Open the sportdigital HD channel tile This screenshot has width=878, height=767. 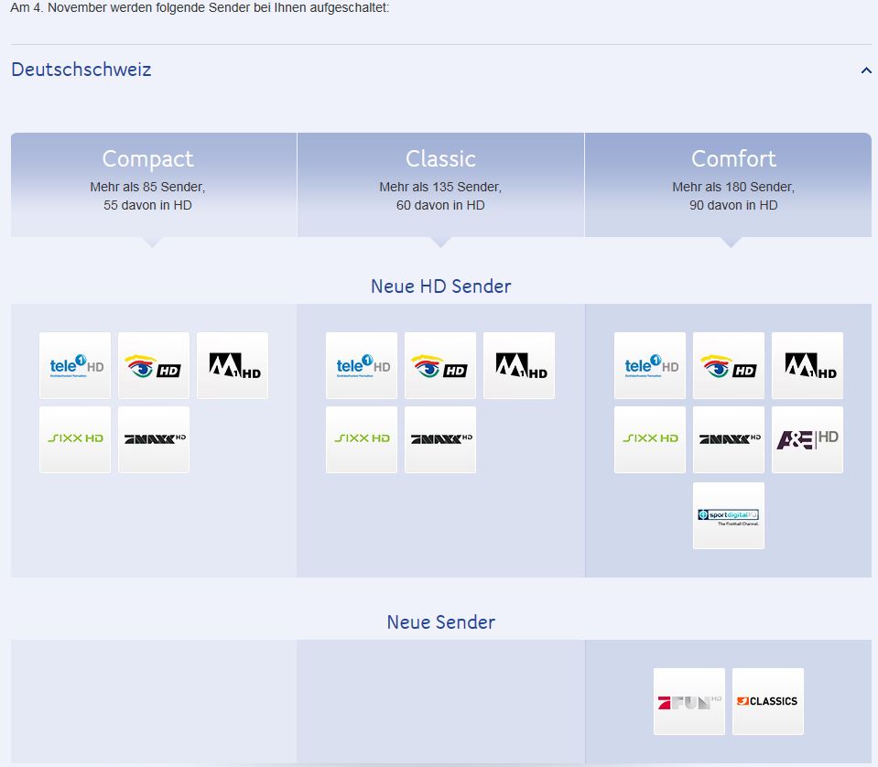[x=729, y=516]
